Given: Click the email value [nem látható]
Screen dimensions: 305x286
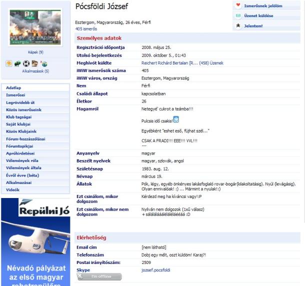Looking at the screenshot, I should 154,247.
